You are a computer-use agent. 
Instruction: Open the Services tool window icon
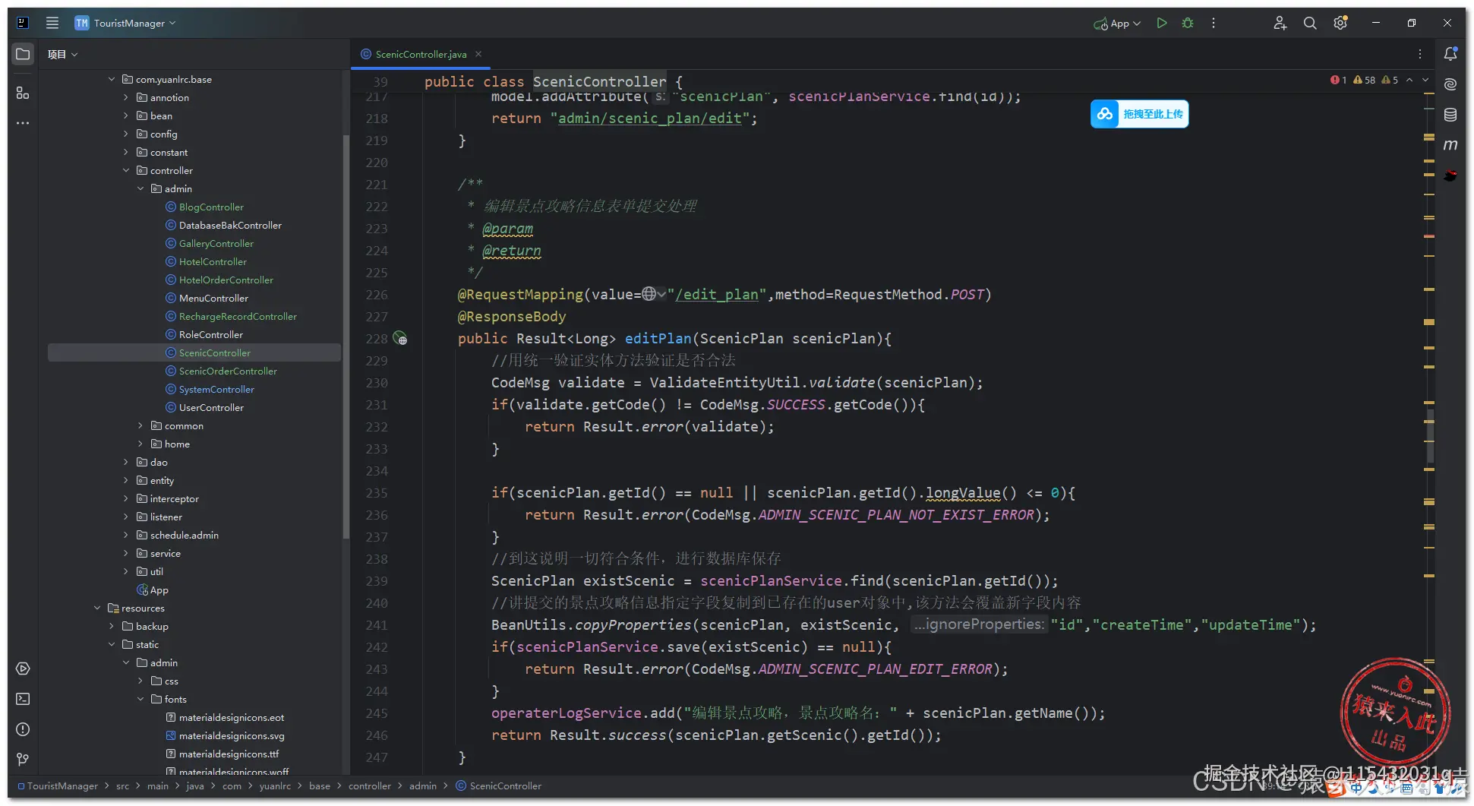tap(23, 669)
